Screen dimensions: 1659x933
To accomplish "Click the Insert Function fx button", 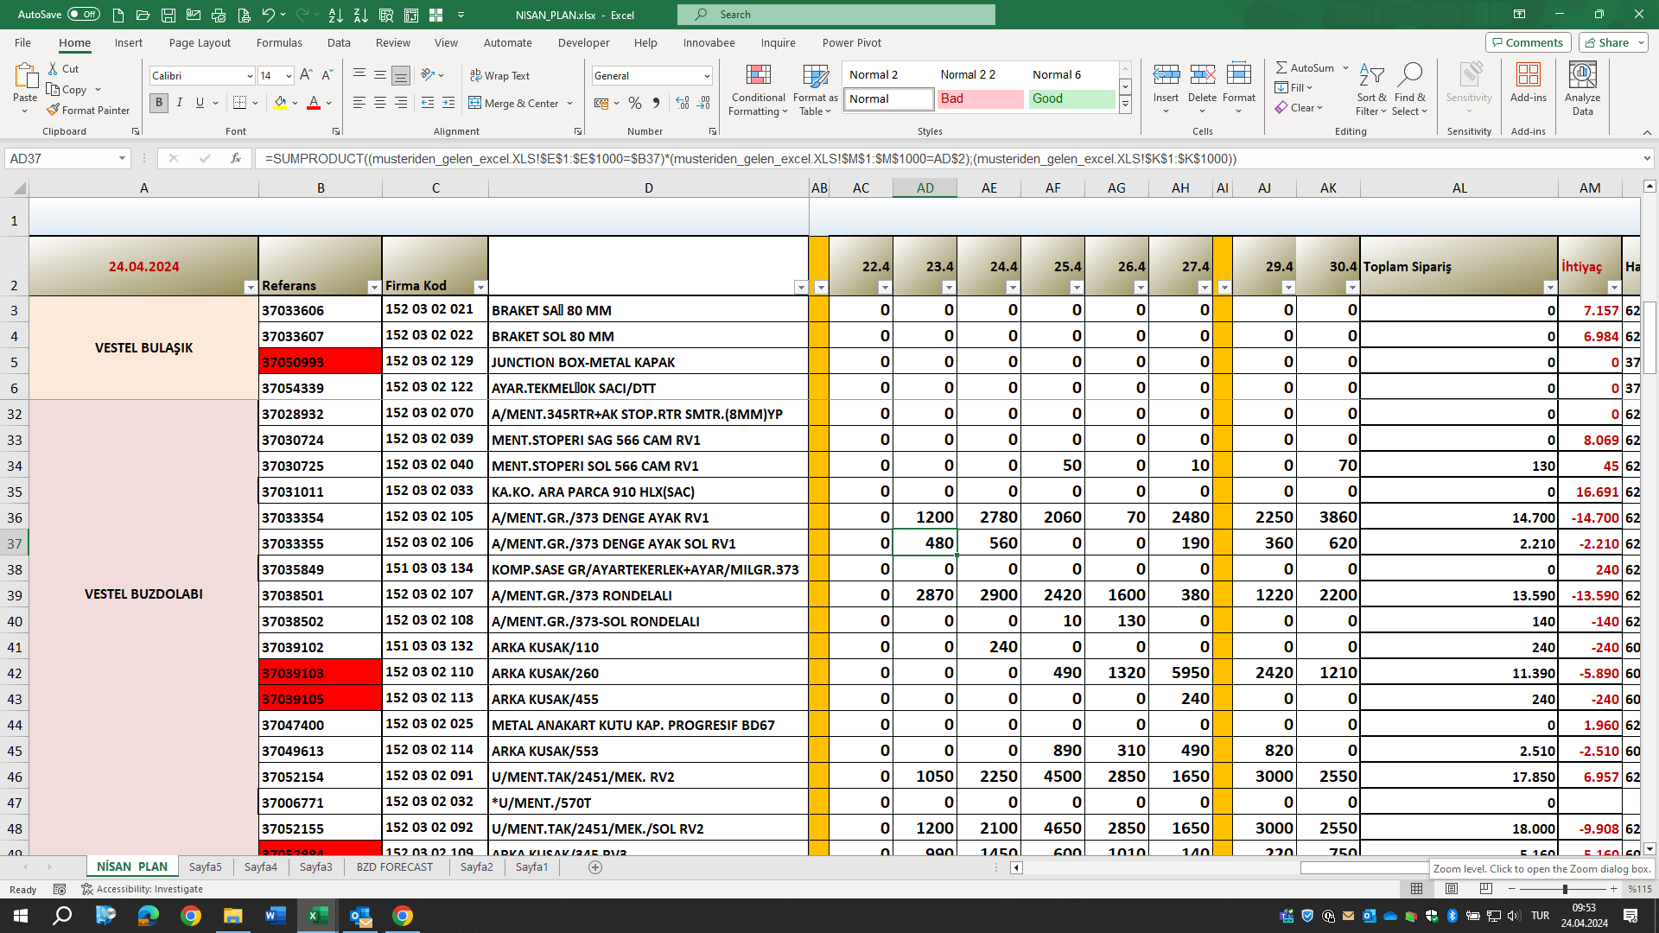I will click(x=235, y=158).
